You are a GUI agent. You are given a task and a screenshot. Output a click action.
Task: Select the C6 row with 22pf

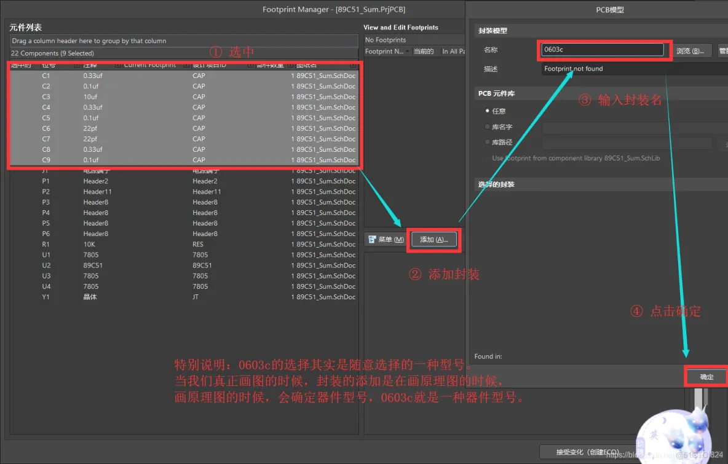(184, 128)
